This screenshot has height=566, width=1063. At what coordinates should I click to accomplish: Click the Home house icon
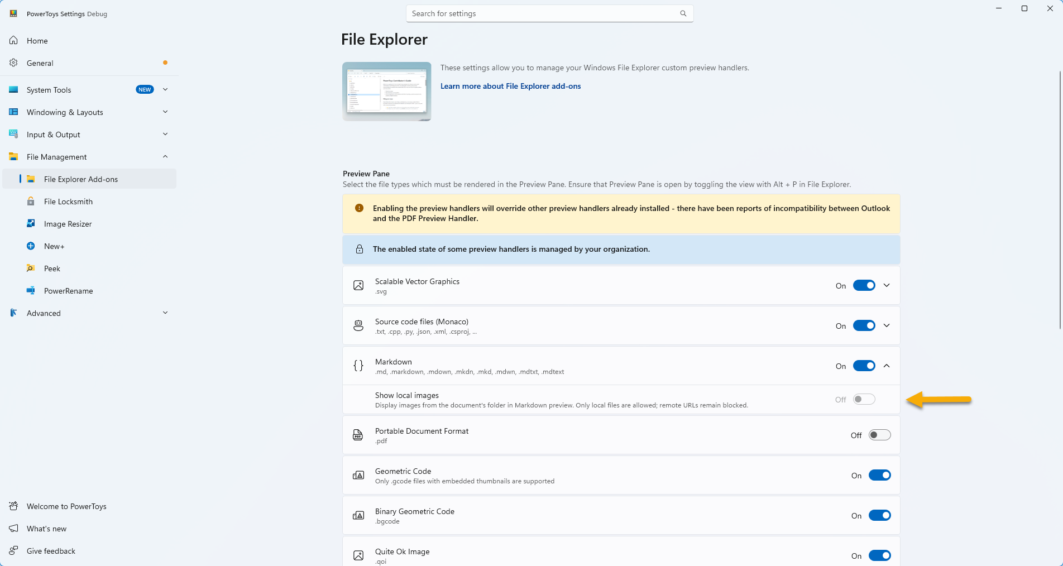click(13, 40)
